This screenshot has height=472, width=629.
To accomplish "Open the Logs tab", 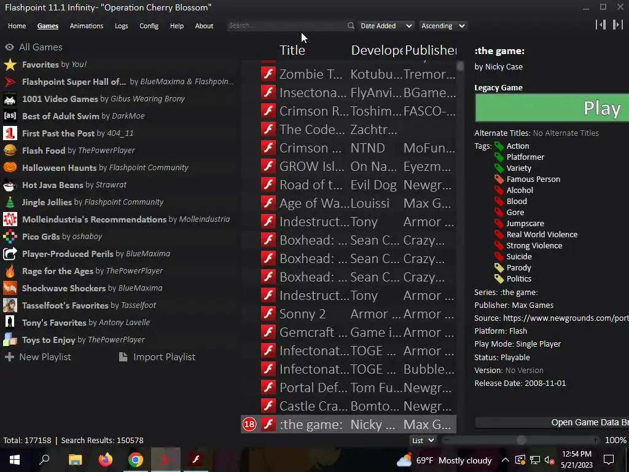I will [121, 26].
